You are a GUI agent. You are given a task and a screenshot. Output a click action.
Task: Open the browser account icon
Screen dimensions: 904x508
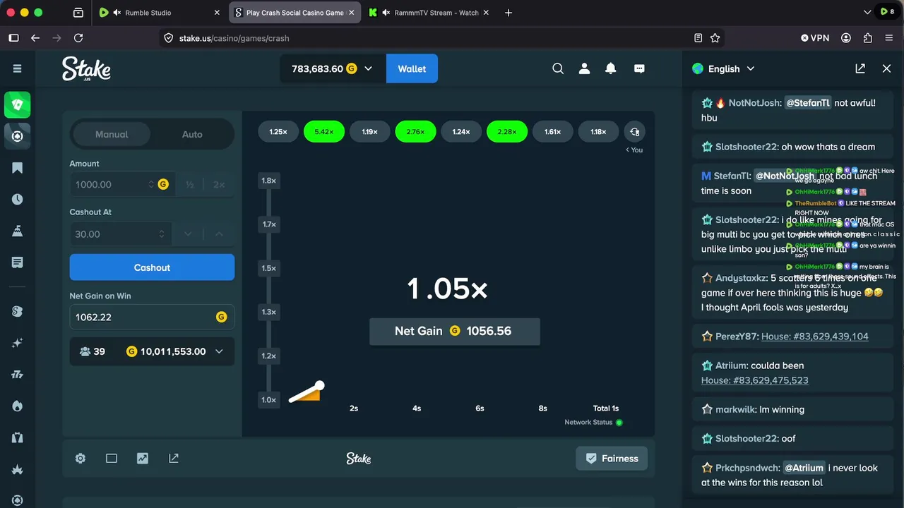(x=846, y=38)
